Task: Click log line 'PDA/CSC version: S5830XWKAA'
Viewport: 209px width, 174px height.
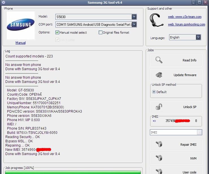Action: click(x=44, y=111)
